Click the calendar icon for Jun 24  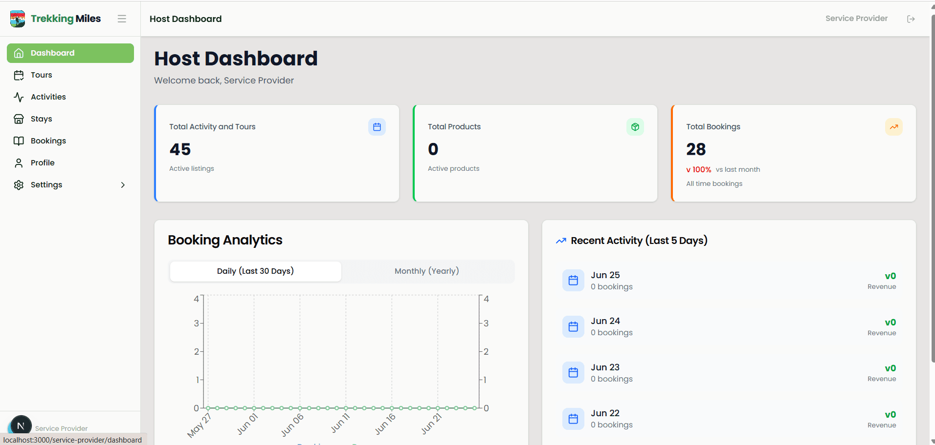(573, 326)
